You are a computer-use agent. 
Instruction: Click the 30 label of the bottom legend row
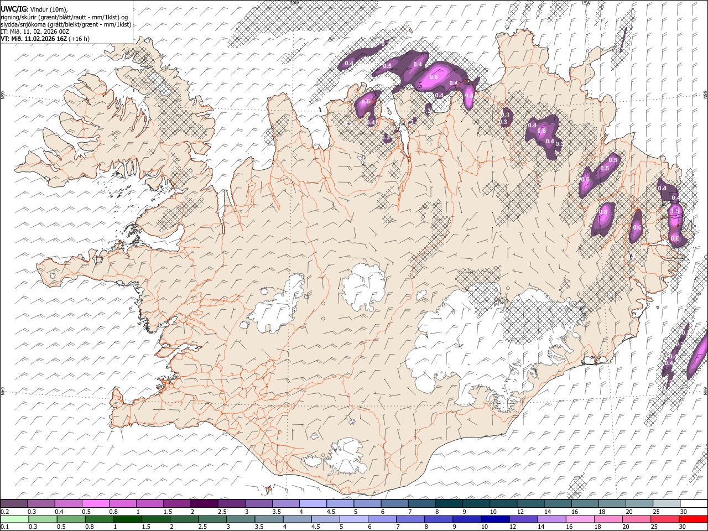point(683,527)
